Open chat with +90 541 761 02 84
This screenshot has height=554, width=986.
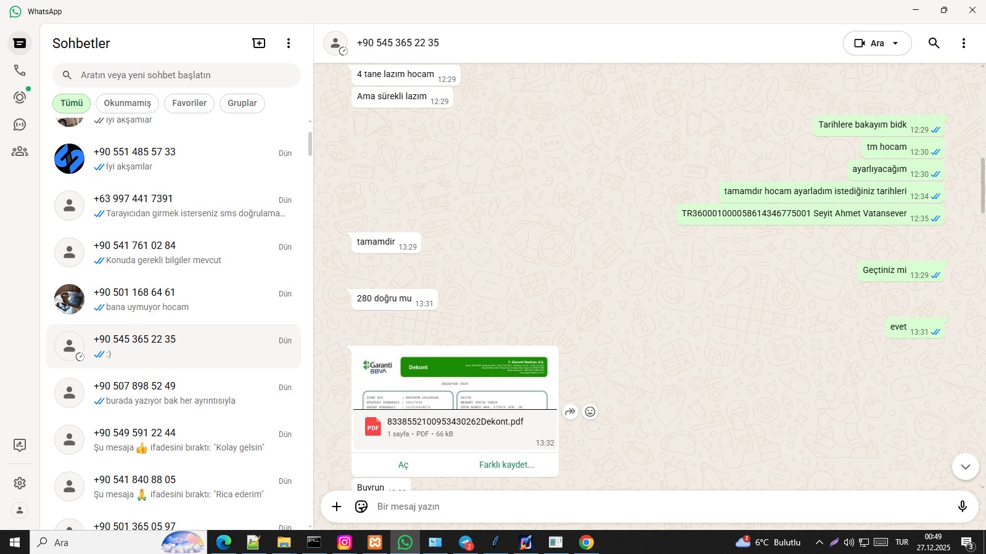pyautogui.click(x=173, y=253)
